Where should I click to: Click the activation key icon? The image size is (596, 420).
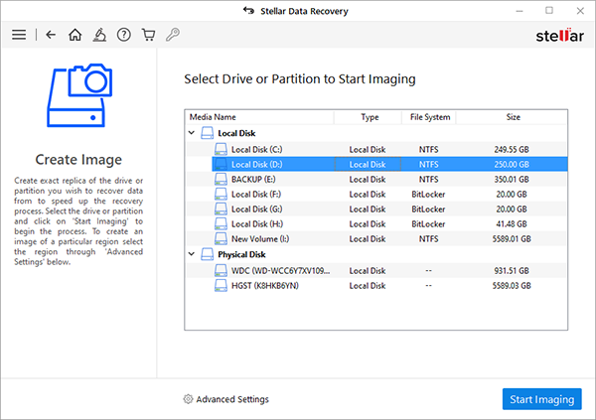click(173, 35)
